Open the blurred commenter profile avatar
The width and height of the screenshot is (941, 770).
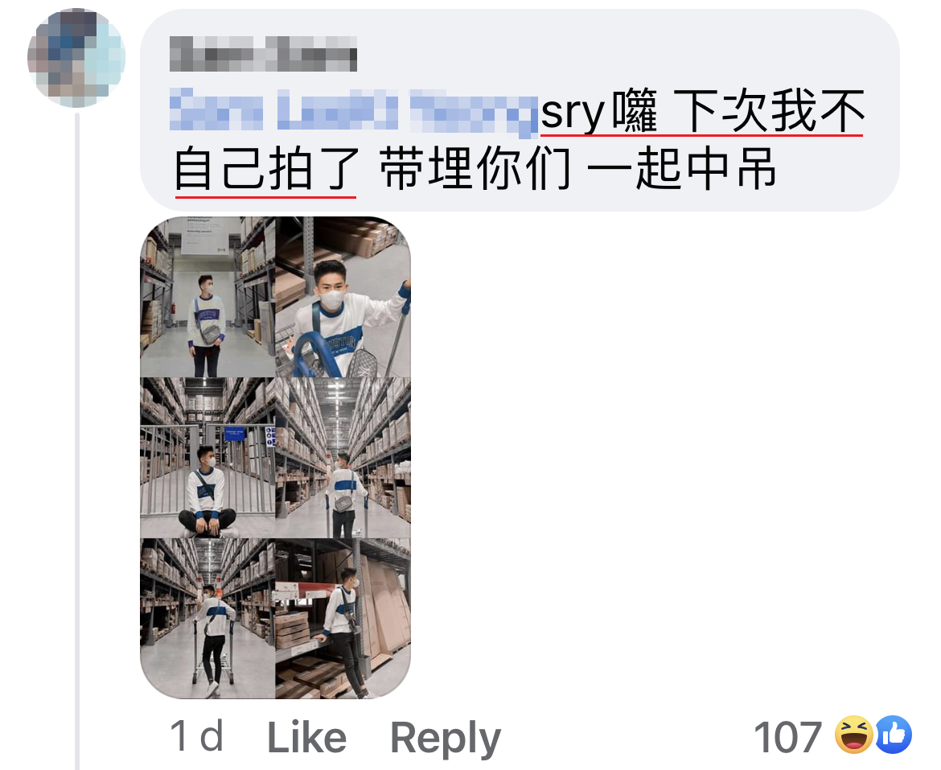click(76, 58)
